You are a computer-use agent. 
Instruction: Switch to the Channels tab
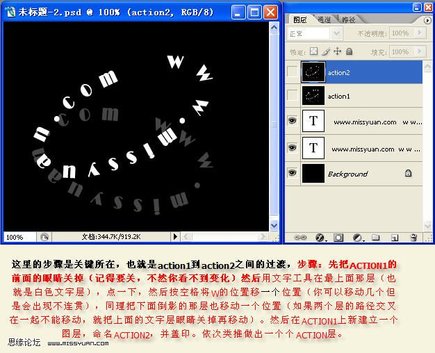point(324,19)
